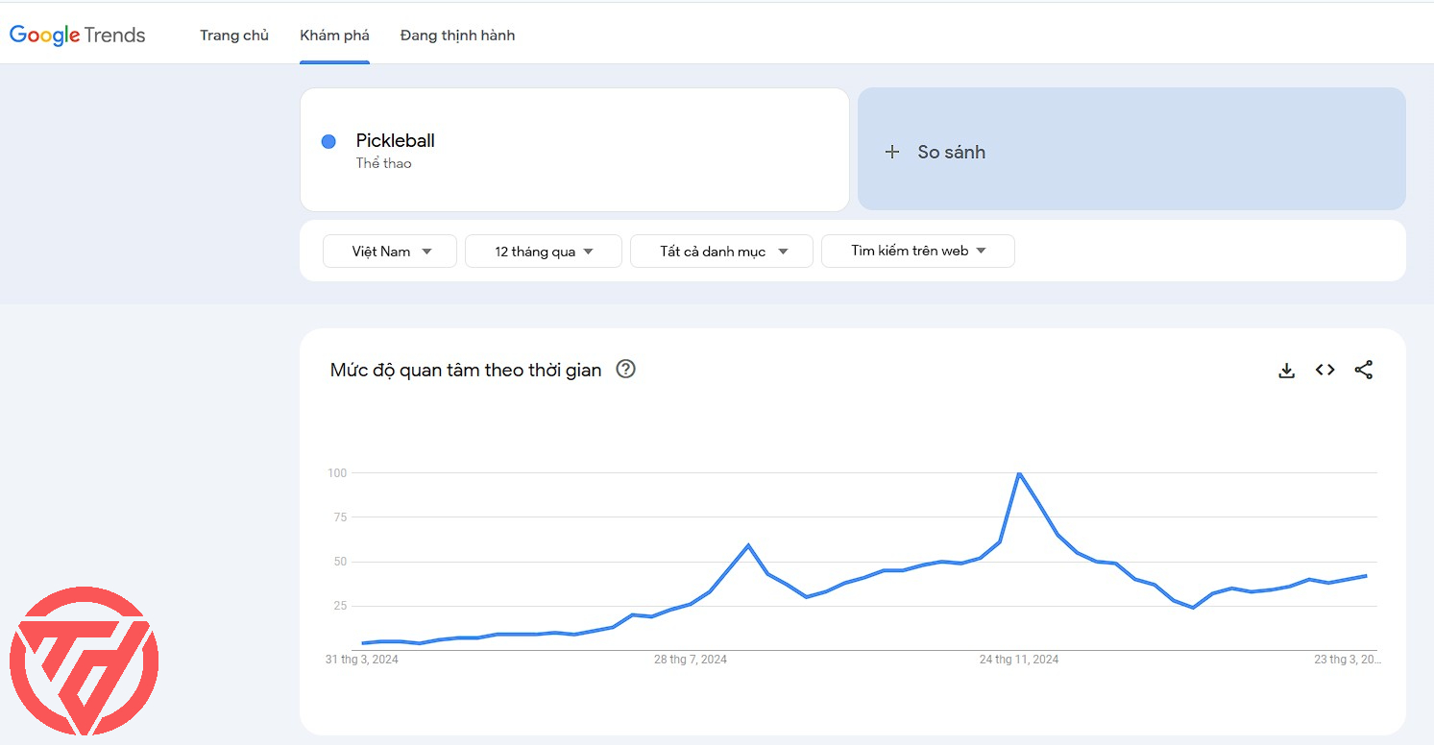Click the 28 thg 7, 2024 axis label

(691, 660)
